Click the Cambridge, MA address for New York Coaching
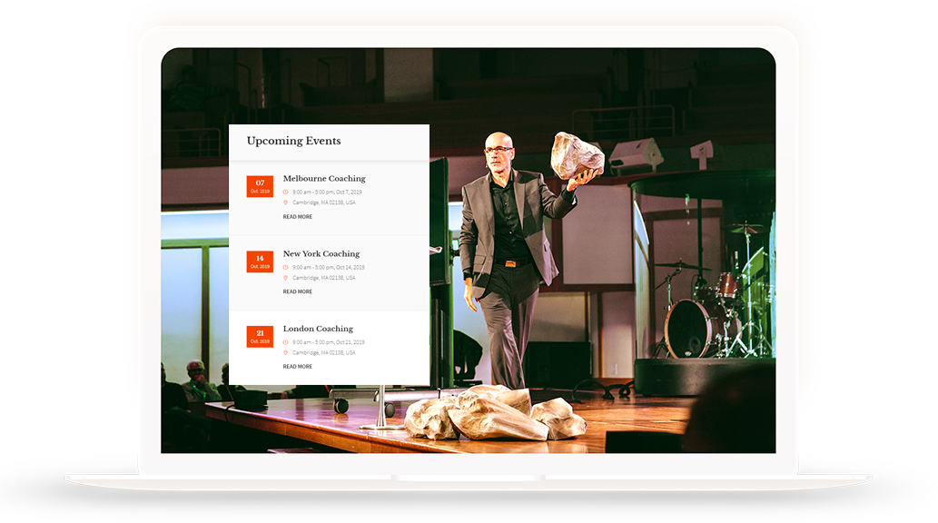938x523 pixels. [x=322, y=279]
